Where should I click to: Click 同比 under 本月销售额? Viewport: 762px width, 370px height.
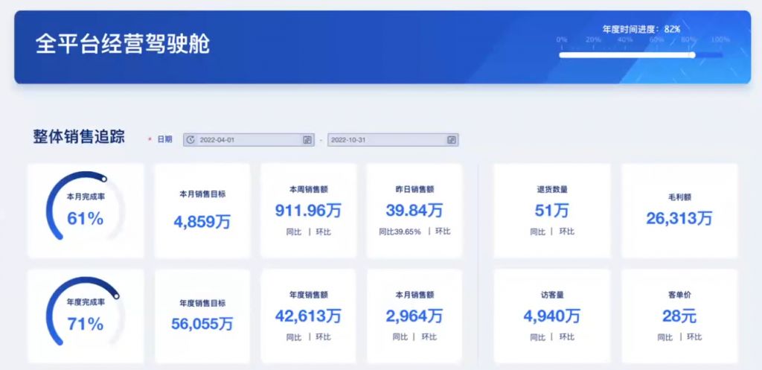tap(400, 337)
